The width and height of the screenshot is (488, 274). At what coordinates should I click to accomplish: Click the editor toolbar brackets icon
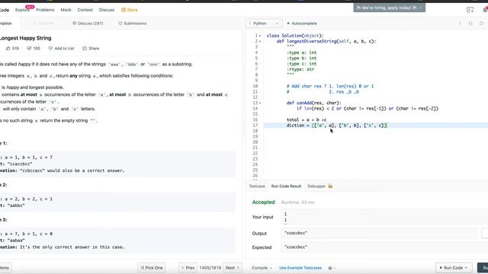pos(470,24)
